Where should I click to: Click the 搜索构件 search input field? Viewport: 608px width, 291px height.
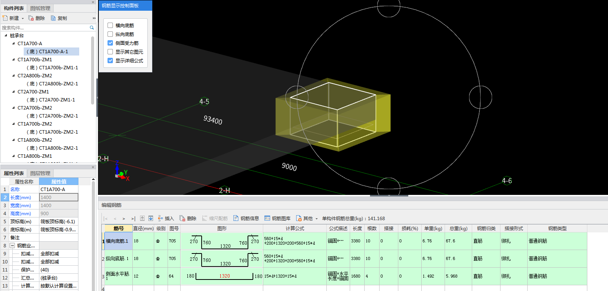pos(45,28)
